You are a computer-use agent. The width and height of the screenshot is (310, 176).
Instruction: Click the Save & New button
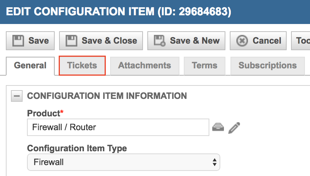(186, 41)
